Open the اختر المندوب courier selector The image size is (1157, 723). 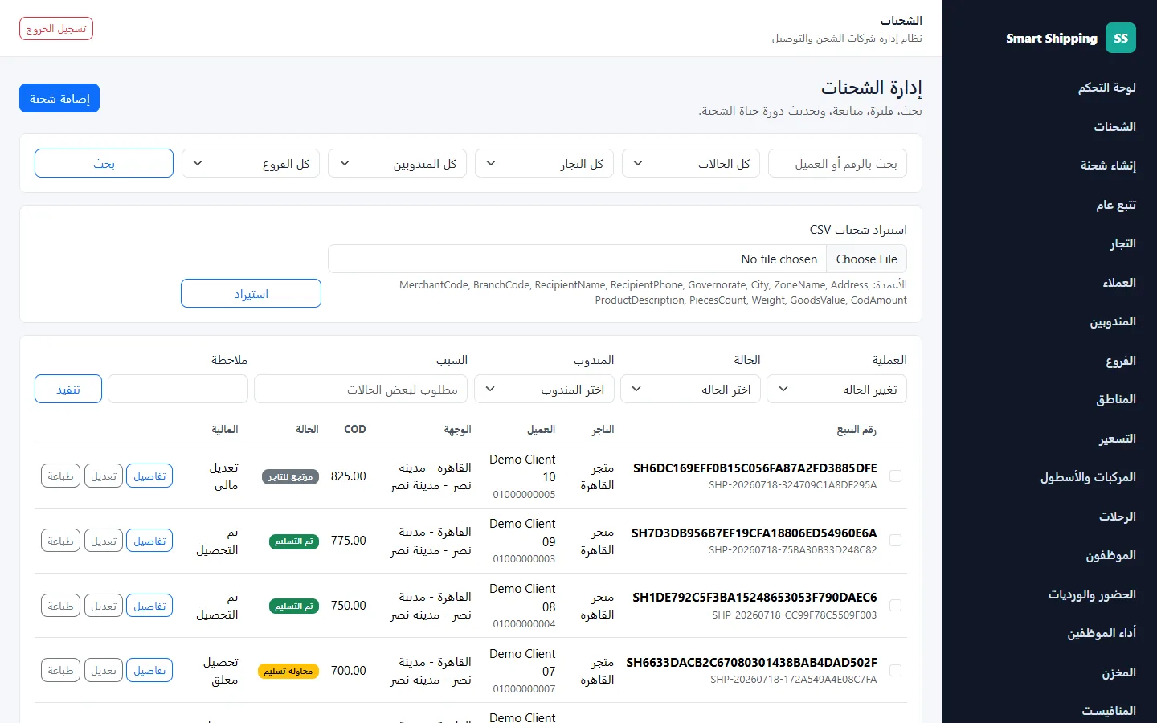click(545, 389)
